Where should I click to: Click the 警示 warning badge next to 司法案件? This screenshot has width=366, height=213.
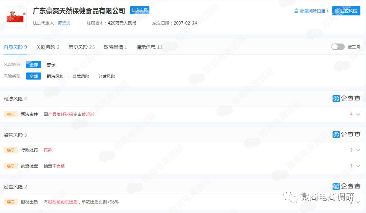coord(11,114)
